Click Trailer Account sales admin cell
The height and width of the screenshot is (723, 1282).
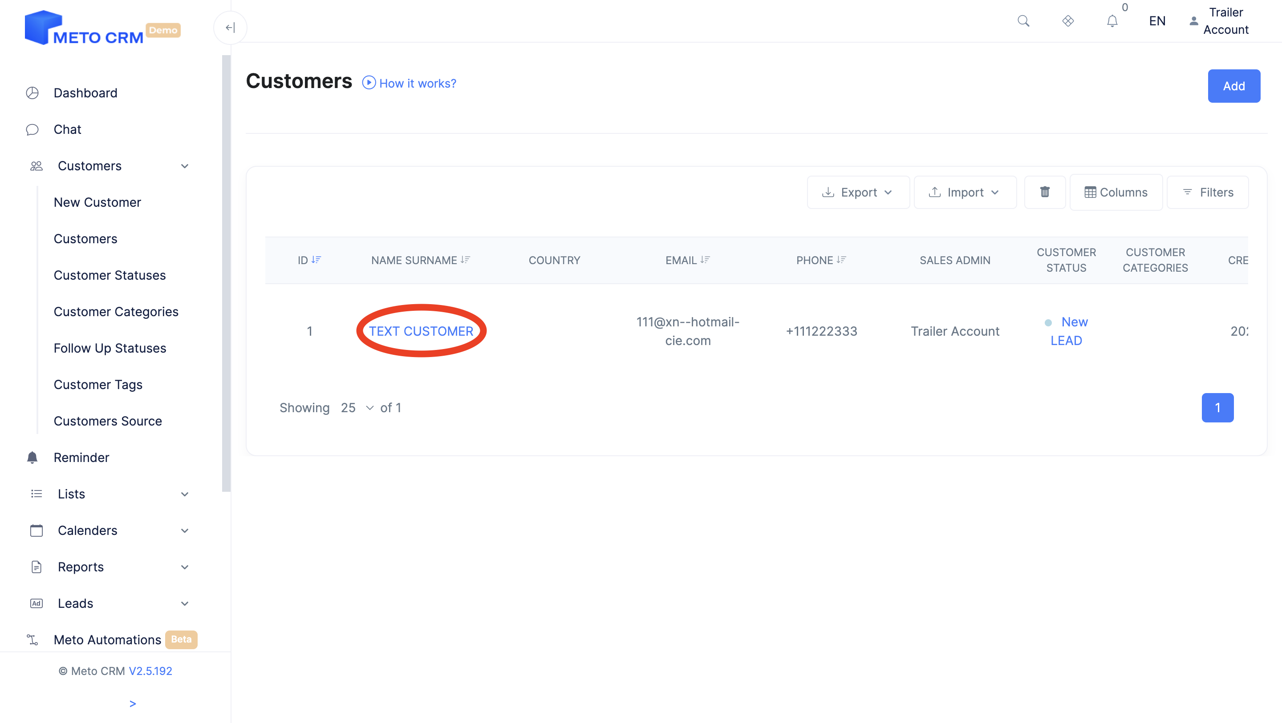click(x=955, y=331)
